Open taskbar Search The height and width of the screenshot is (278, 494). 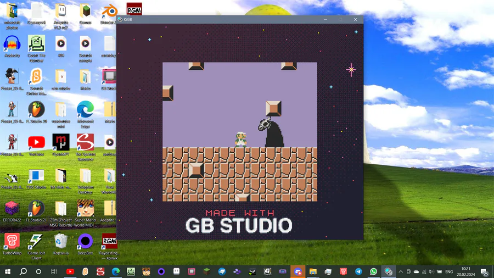click(x=23, y=271)
